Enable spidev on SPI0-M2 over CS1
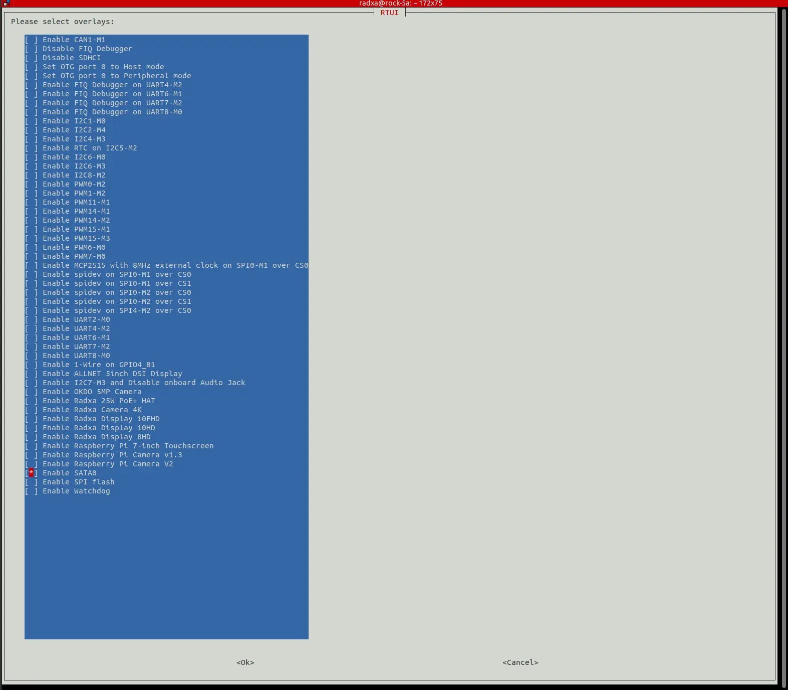This screenshot has width=788, height=690. coord(31,301)
